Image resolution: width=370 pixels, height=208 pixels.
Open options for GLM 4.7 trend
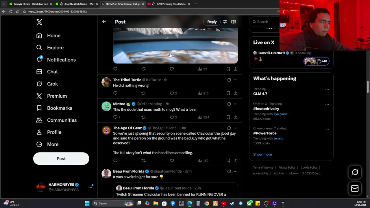point(327,90)
